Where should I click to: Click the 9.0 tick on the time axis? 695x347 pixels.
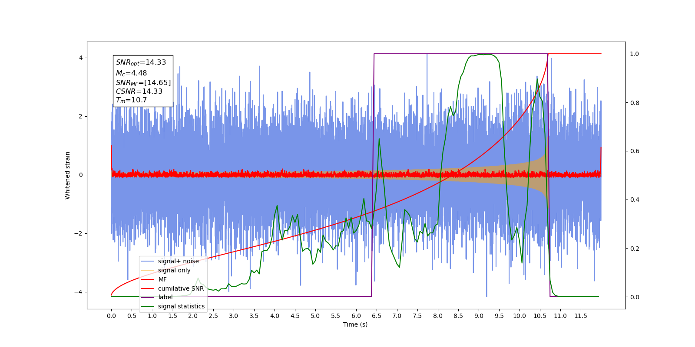pyautogui.click(x=479, y=316)
